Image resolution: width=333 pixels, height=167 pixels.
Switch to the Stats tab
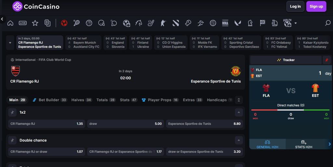pyautogui.click(x=129, y=100)
